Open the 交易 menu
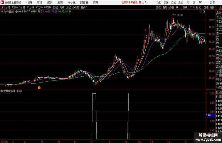This screenshot has height=143, width=222. click(96, 2)
